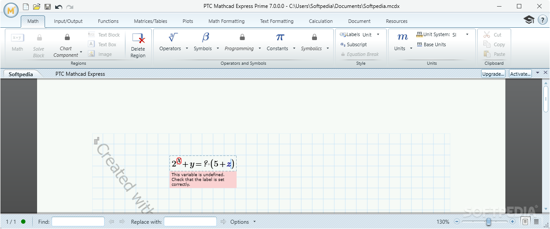Click the Solve Block lock icon
The height and width of the screenshot is (229, 550).
pos(39,38)
